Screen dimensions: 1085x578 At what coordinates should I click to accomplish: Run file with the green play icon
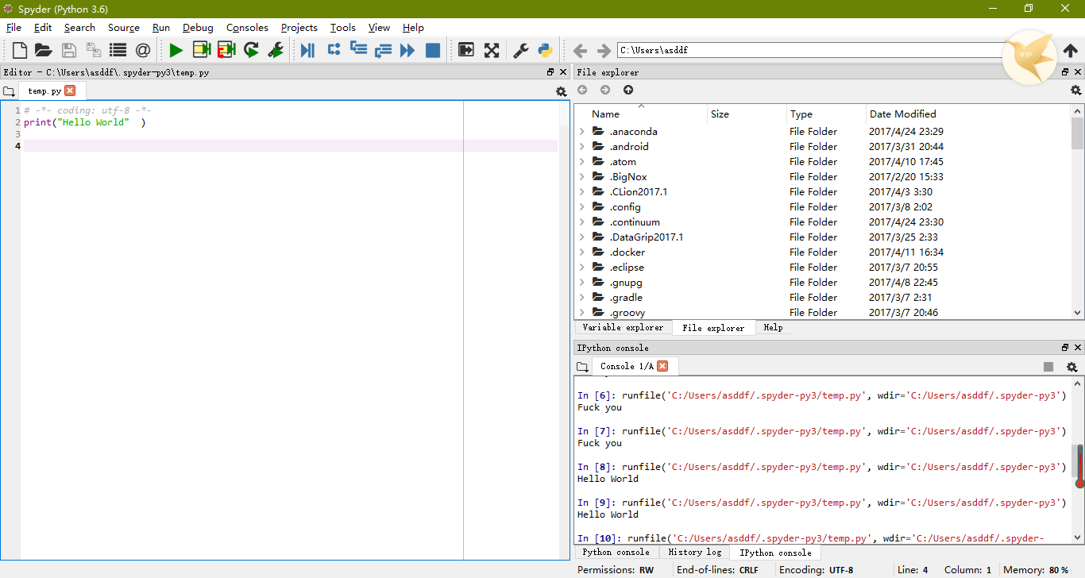(176, 50)
